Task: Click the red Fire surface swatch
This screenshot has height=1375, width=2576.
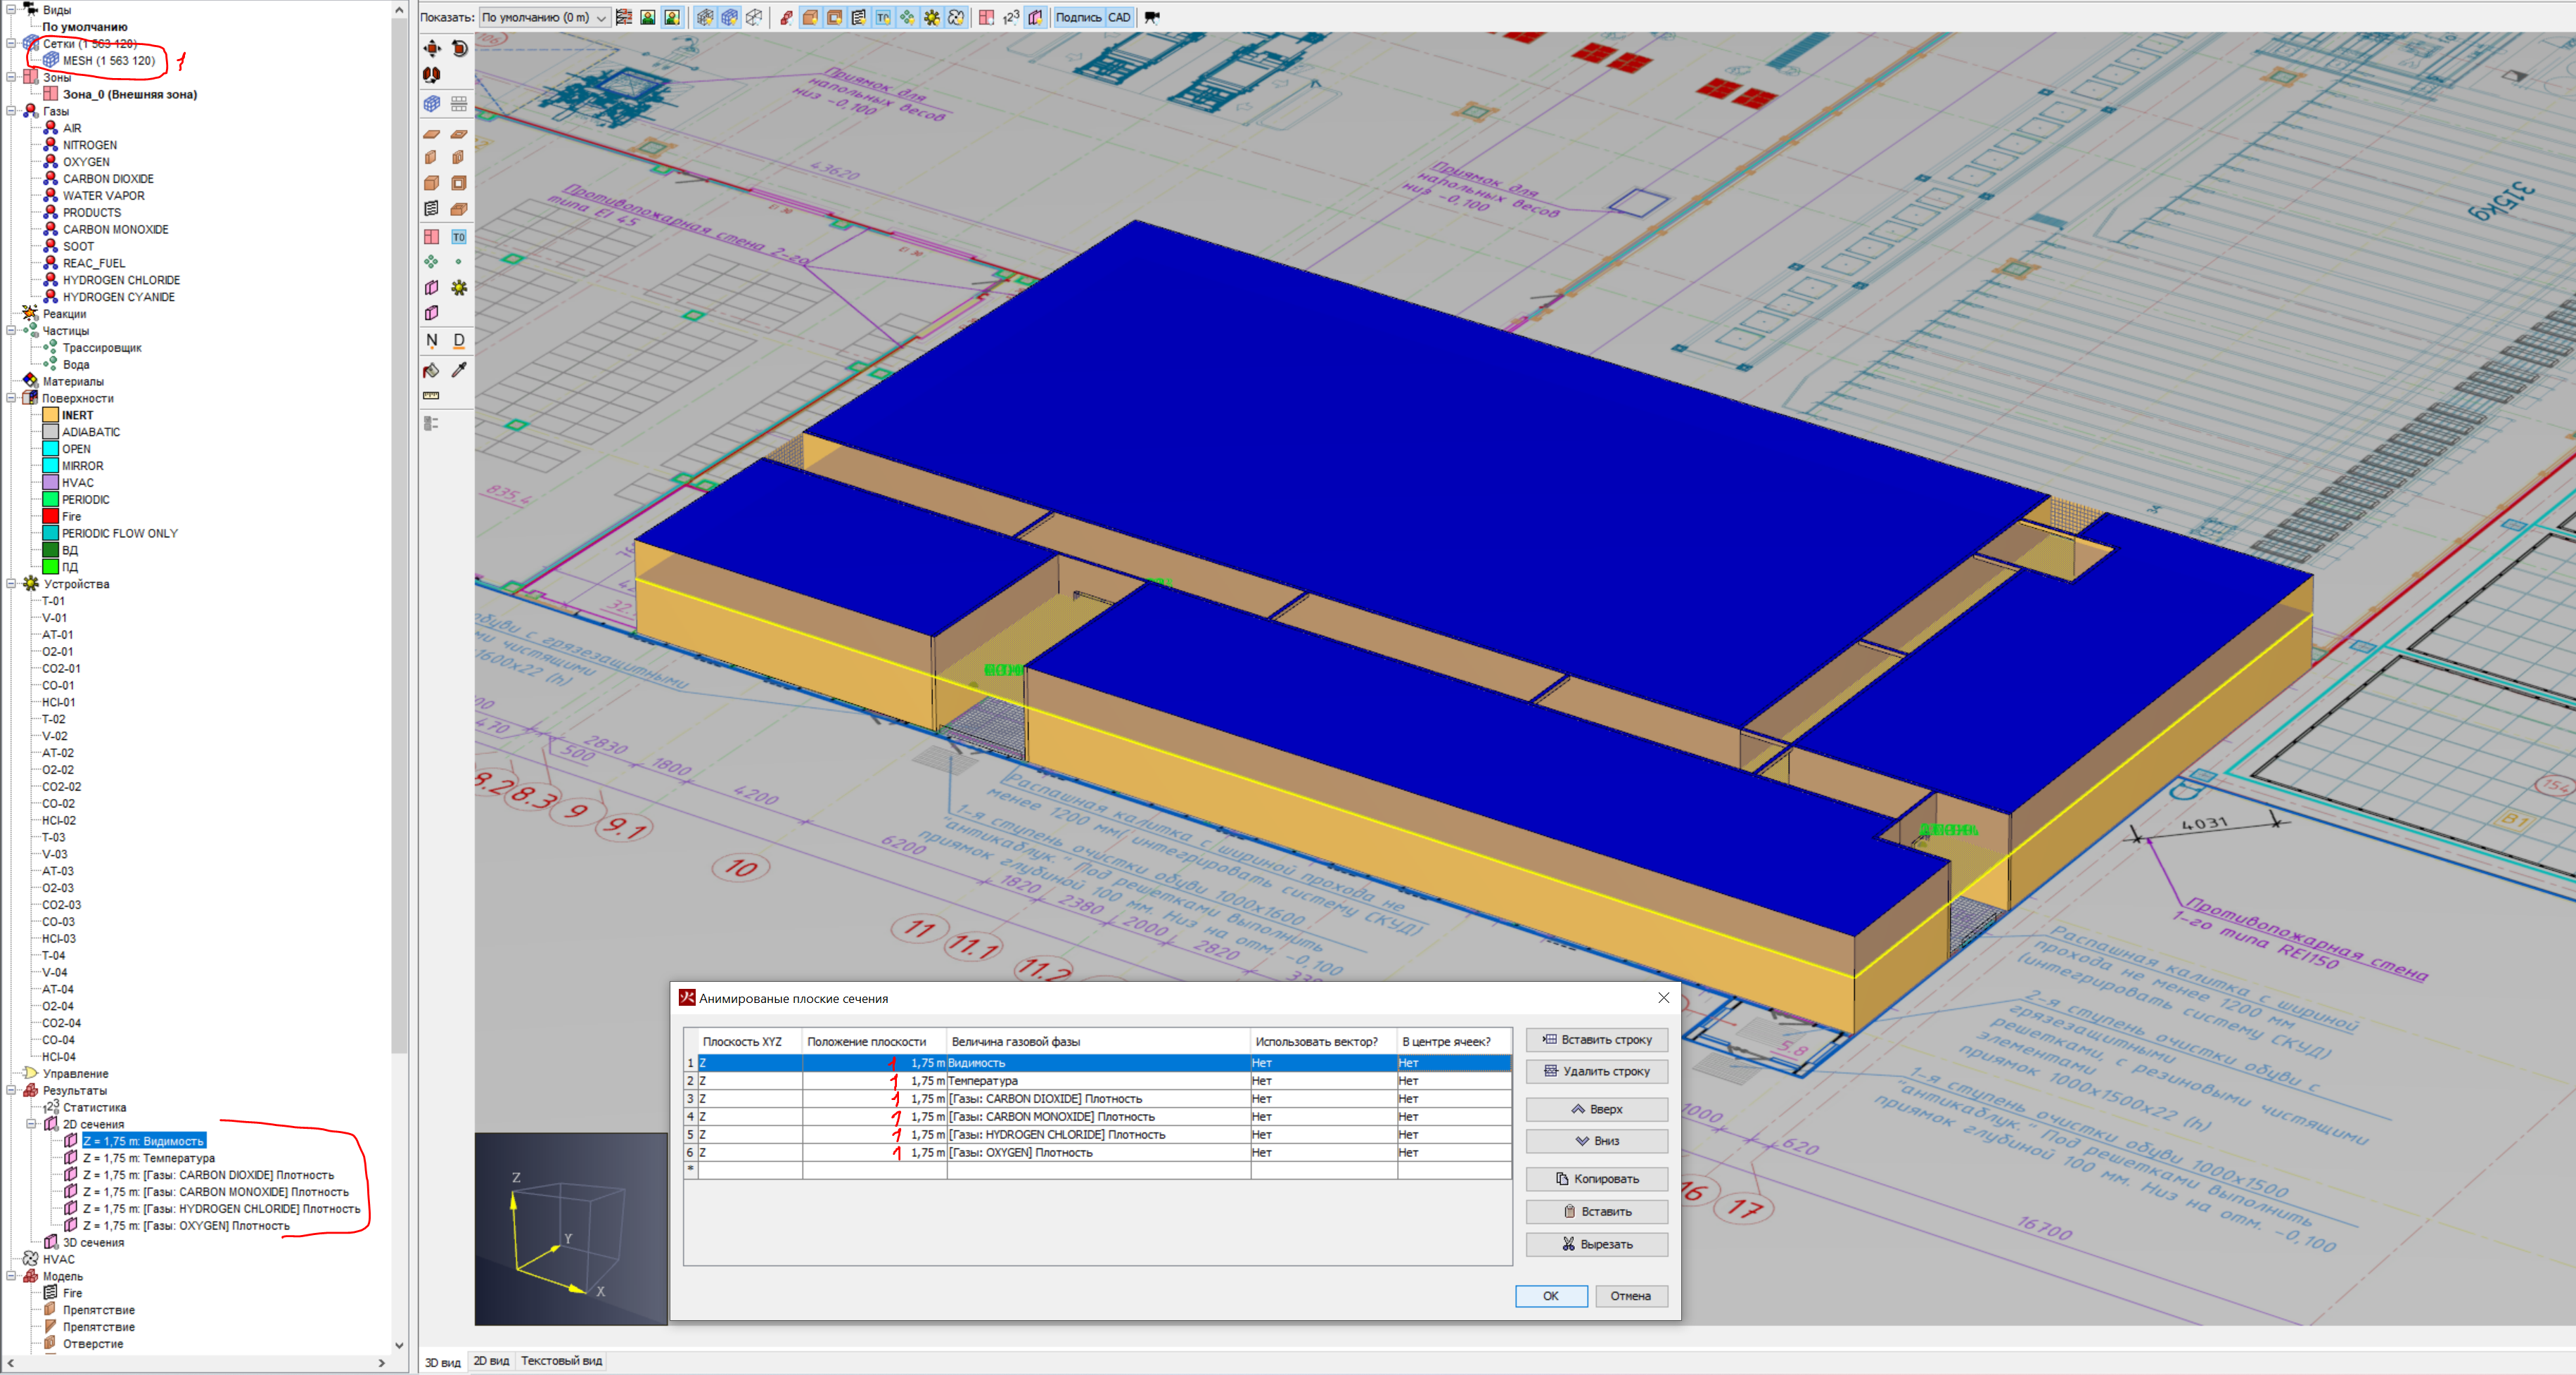Action: pyautogui.click(x=50, y=516)
